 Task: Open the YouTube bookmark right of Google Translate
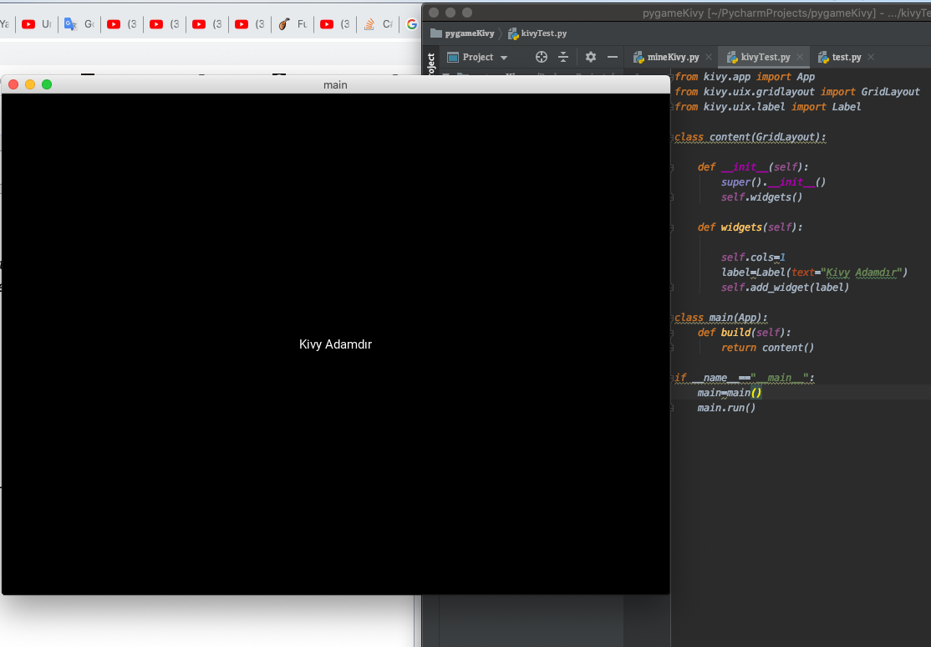(x=122, y=24)
